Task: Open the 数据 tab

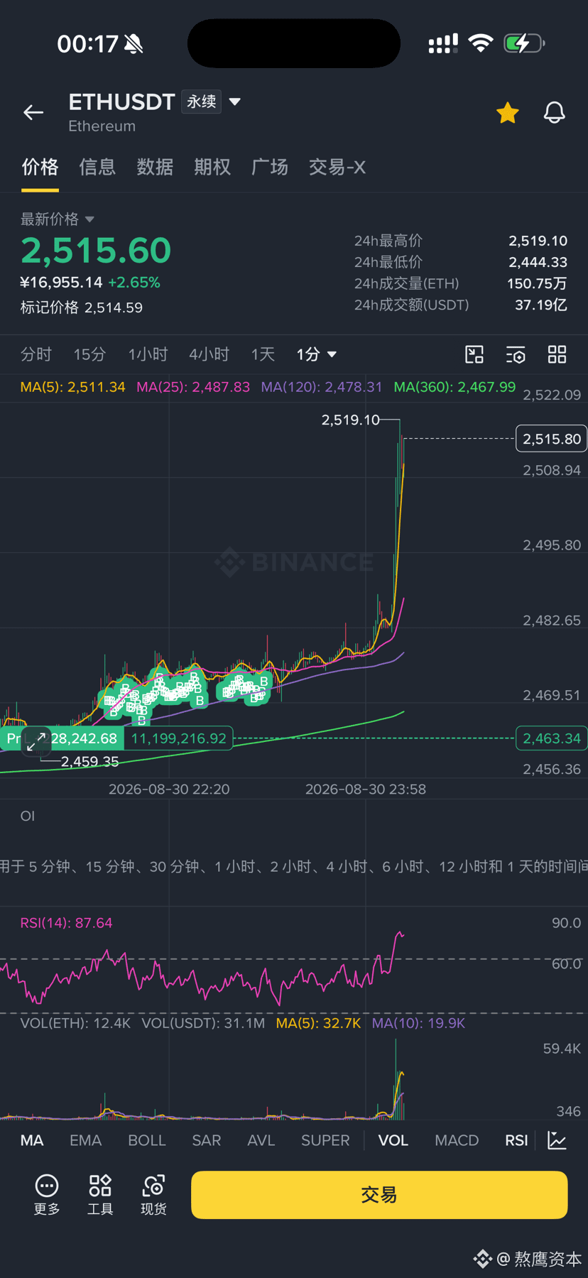Action: 155,168
